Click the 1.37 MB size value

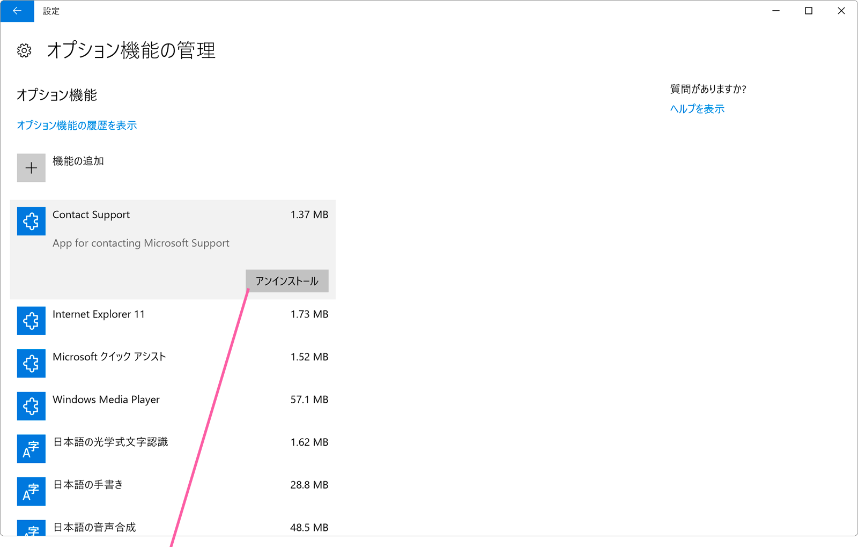[309, 215]
